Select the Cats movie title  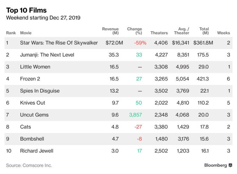(26, 127)
